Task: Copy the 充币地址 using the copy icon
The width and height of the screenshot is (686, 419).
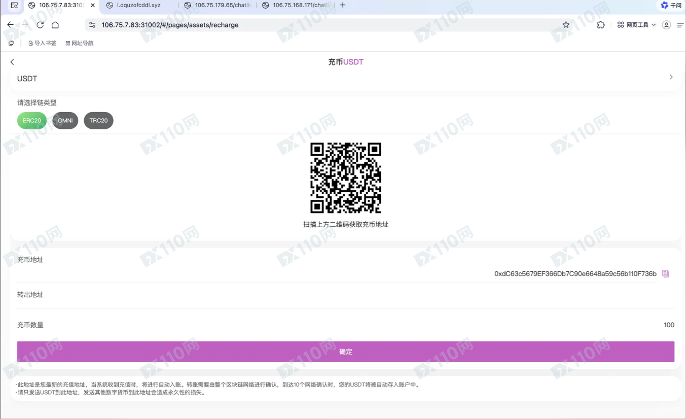Action: coord(666,273)
